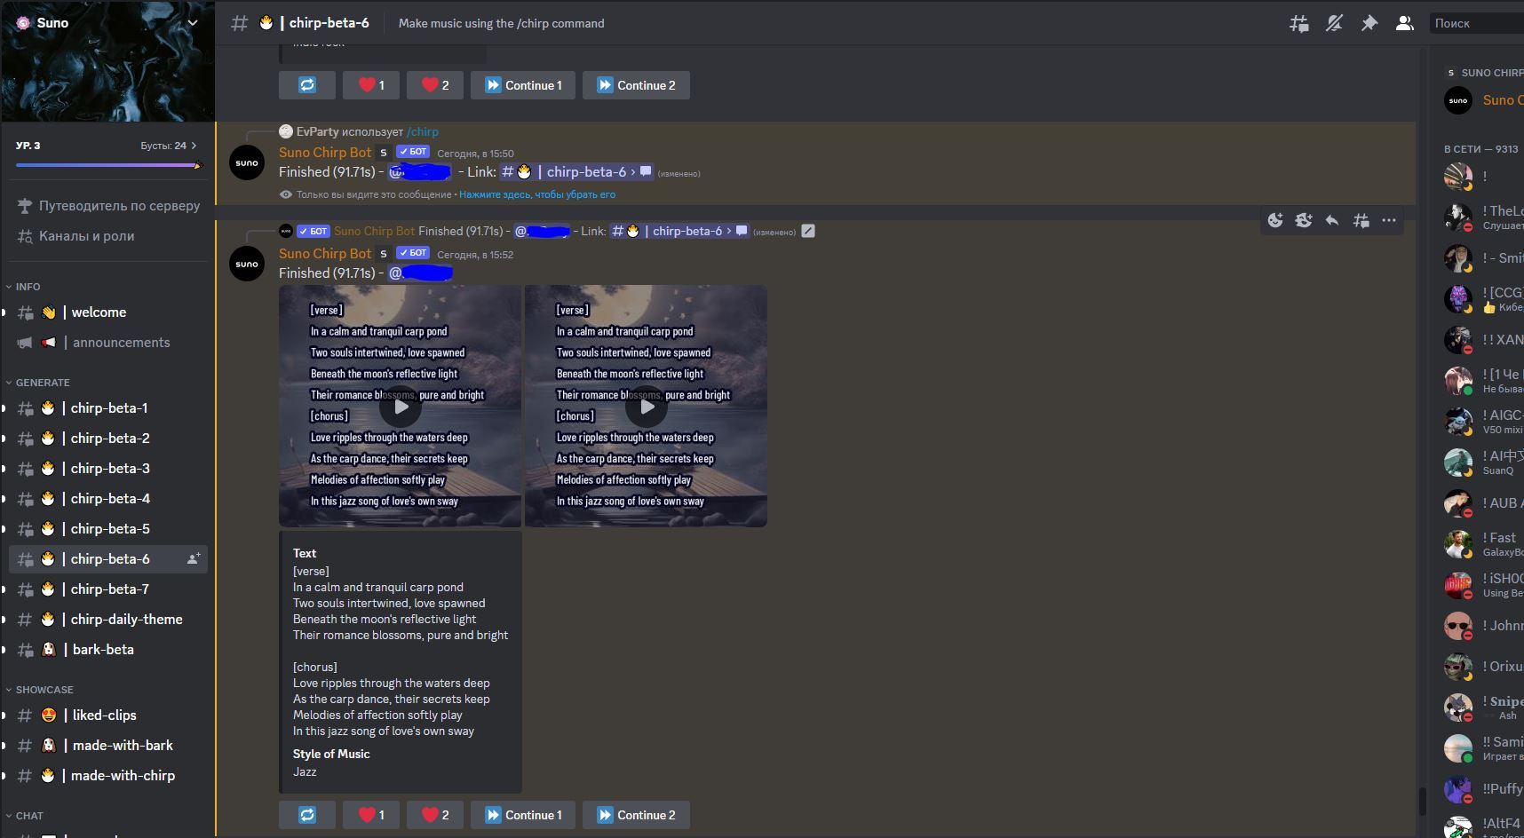Open chirp-daily-theme channel
Viewport: 1524px width, 838px height.
(x=108, y=620)
